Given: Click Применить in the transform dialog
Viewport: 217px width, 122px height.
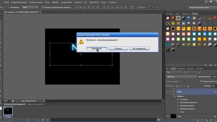Looking at the screenshot, I should pos(97,48).
